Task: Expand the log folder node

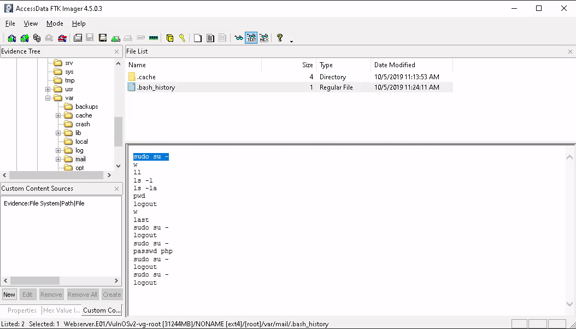Action: 58,150
